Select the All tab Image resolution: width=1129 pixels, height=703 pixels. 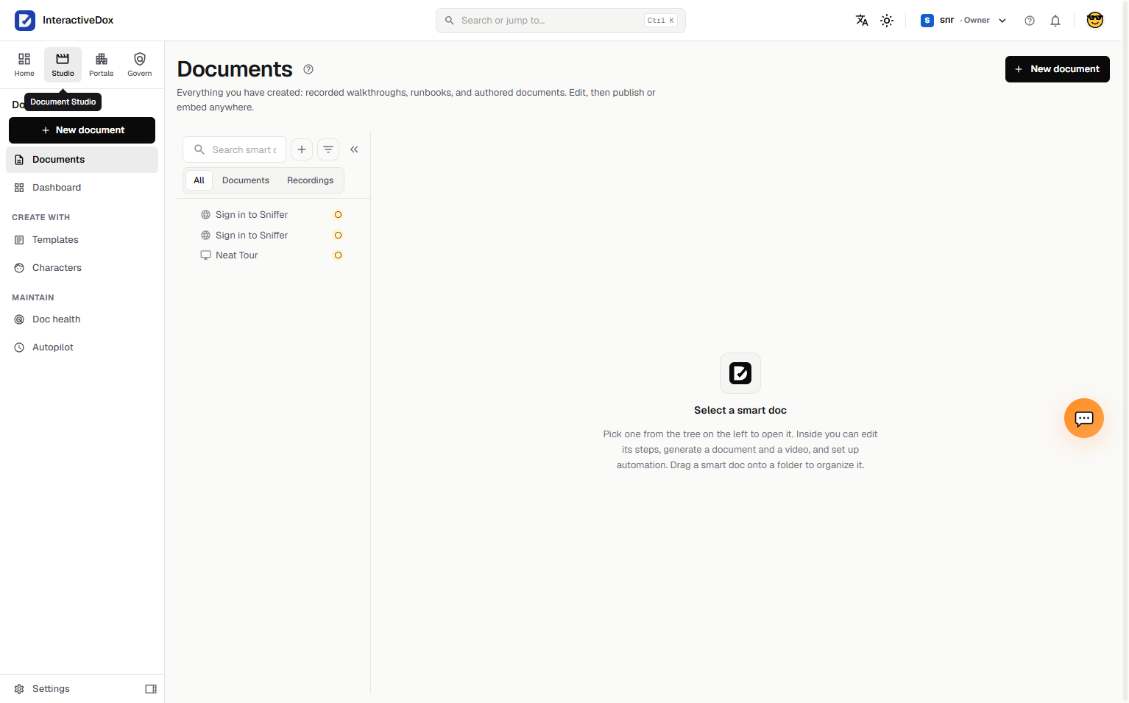pyautogui.click(x=199, y=180)
